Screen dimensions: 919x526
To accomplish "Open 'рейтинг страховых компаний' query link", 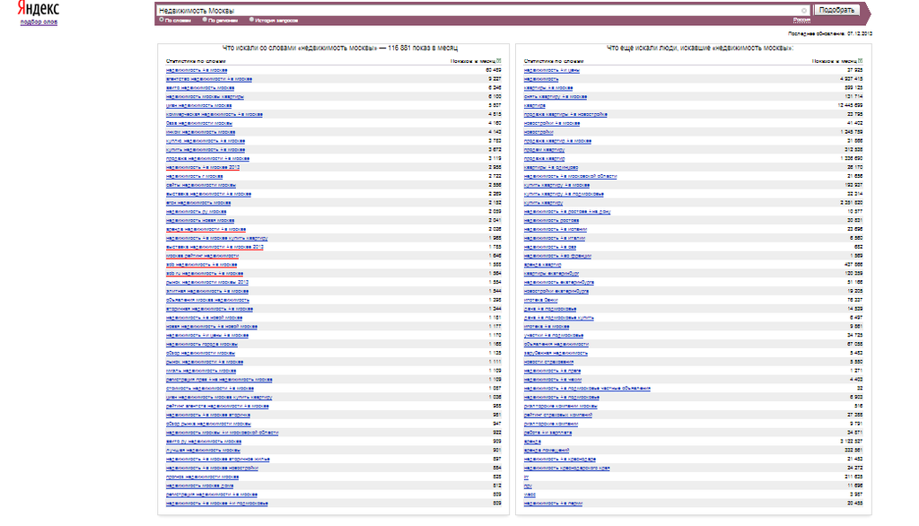I will pos(558,415).
